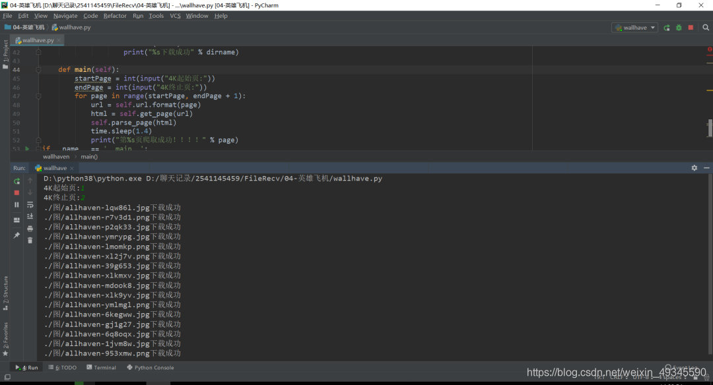Toggle soft-wrap in console output

click(x=30, y=205)
